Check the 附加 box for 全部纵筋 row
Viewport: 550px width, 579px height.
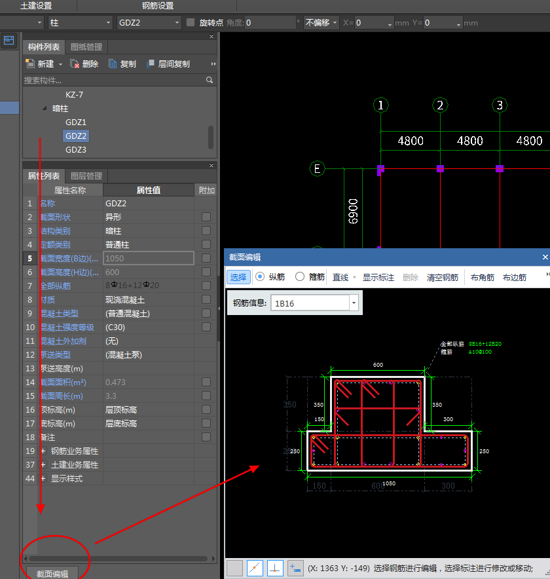click(x=206, y=286)
